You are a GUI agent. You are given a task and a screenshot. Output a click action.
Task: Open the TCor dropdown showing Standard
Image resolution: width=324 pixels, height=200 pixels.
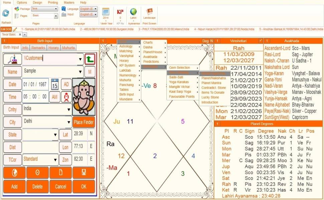click(55, 160)
